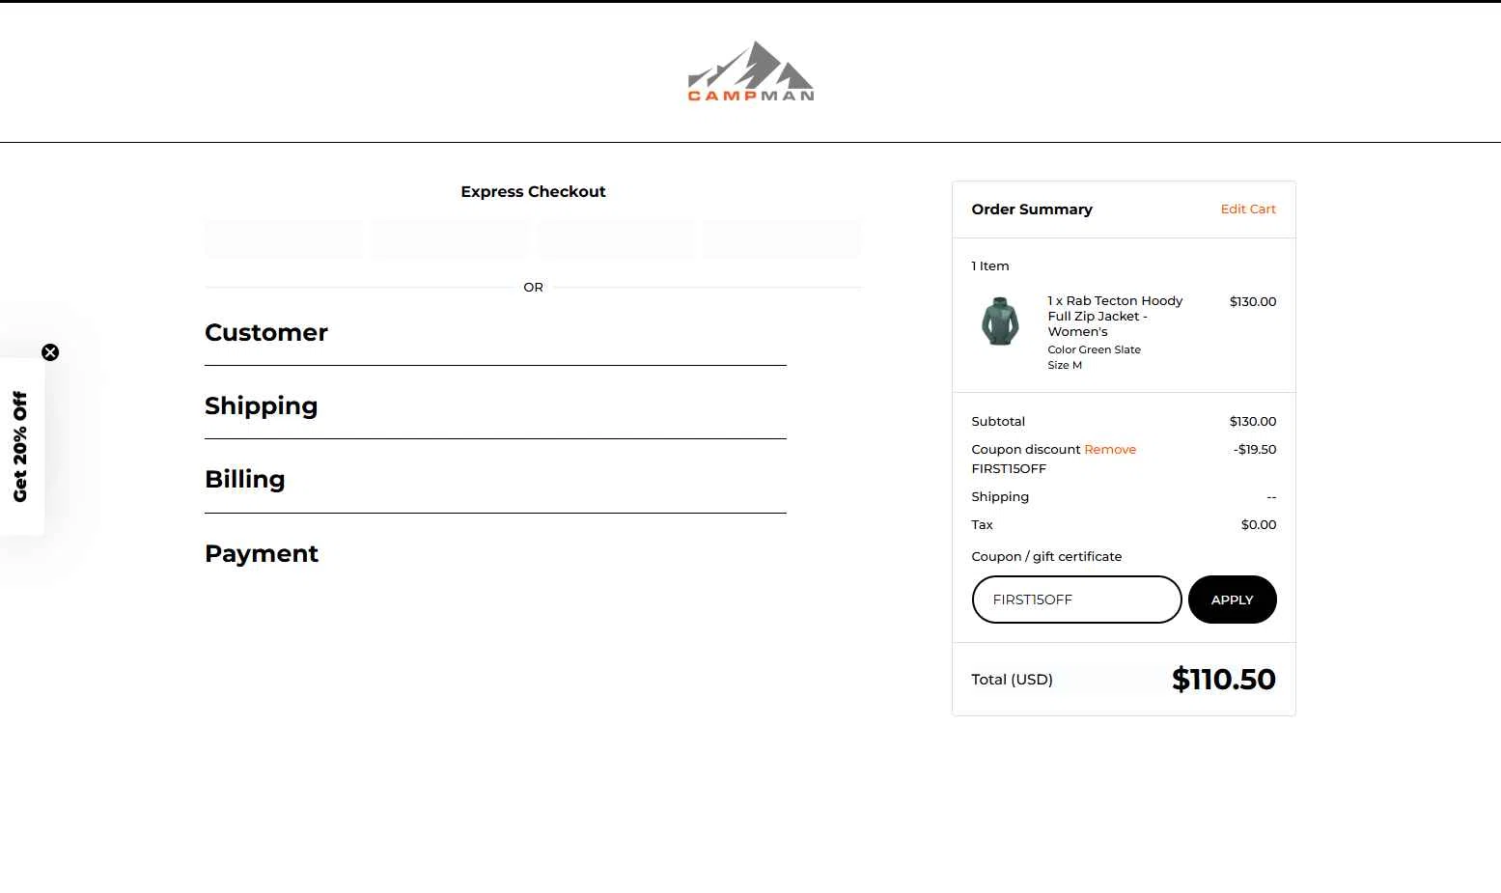Close the Get 20% Off popup tab
The image size is (1501, 893).
click(50, 352)
